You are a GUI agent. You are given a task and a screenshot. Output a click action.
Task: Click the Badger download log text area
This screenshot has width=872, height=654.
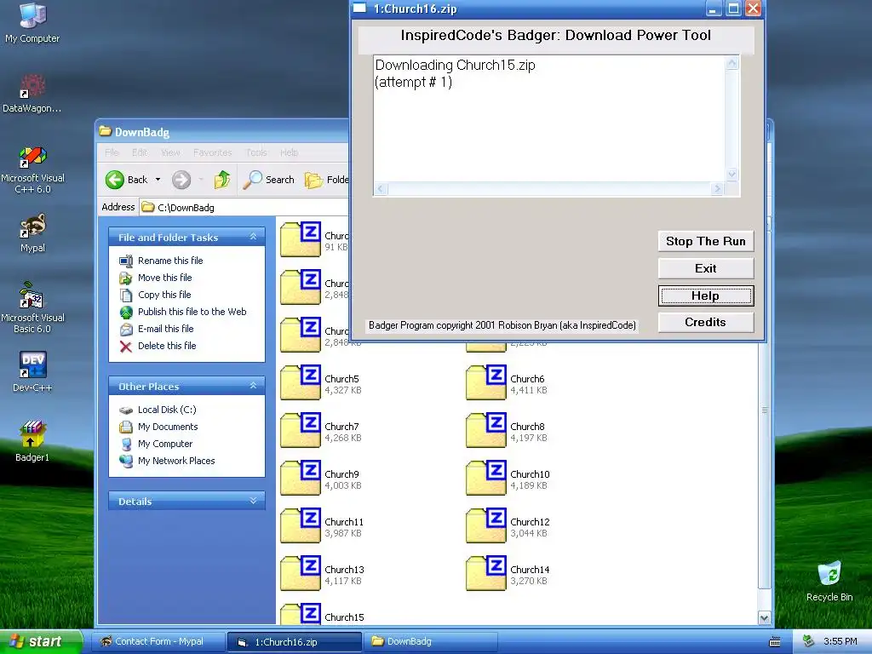click(x=549, y=118)
